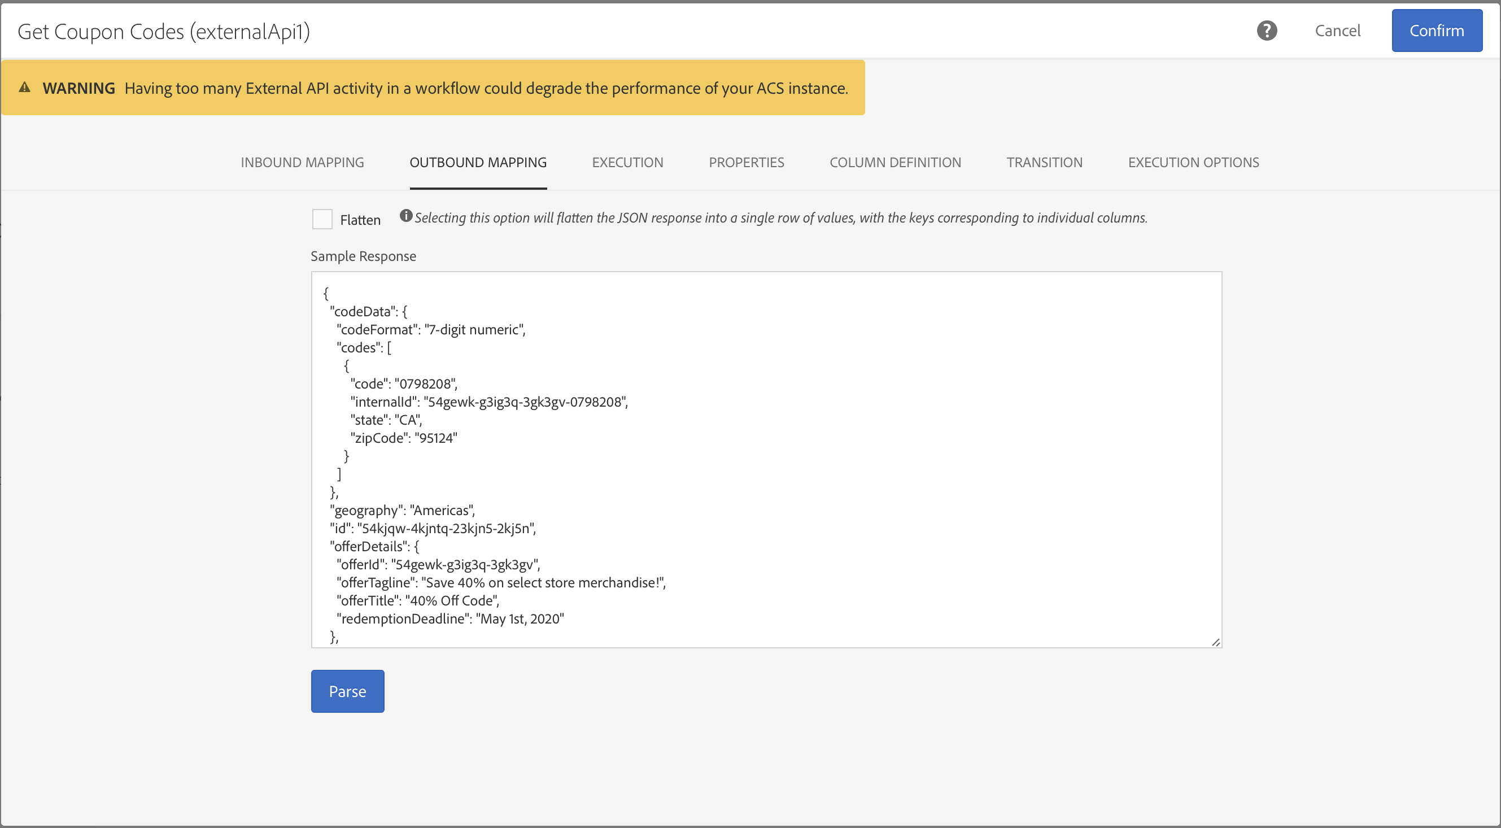Viewport: 1501px width, 828px height.
Task: Click the EXECUTION tab
Action: coord(627,161)
